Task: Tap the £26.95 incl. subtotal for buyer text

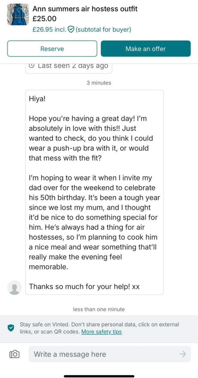Action: [82, 29]
